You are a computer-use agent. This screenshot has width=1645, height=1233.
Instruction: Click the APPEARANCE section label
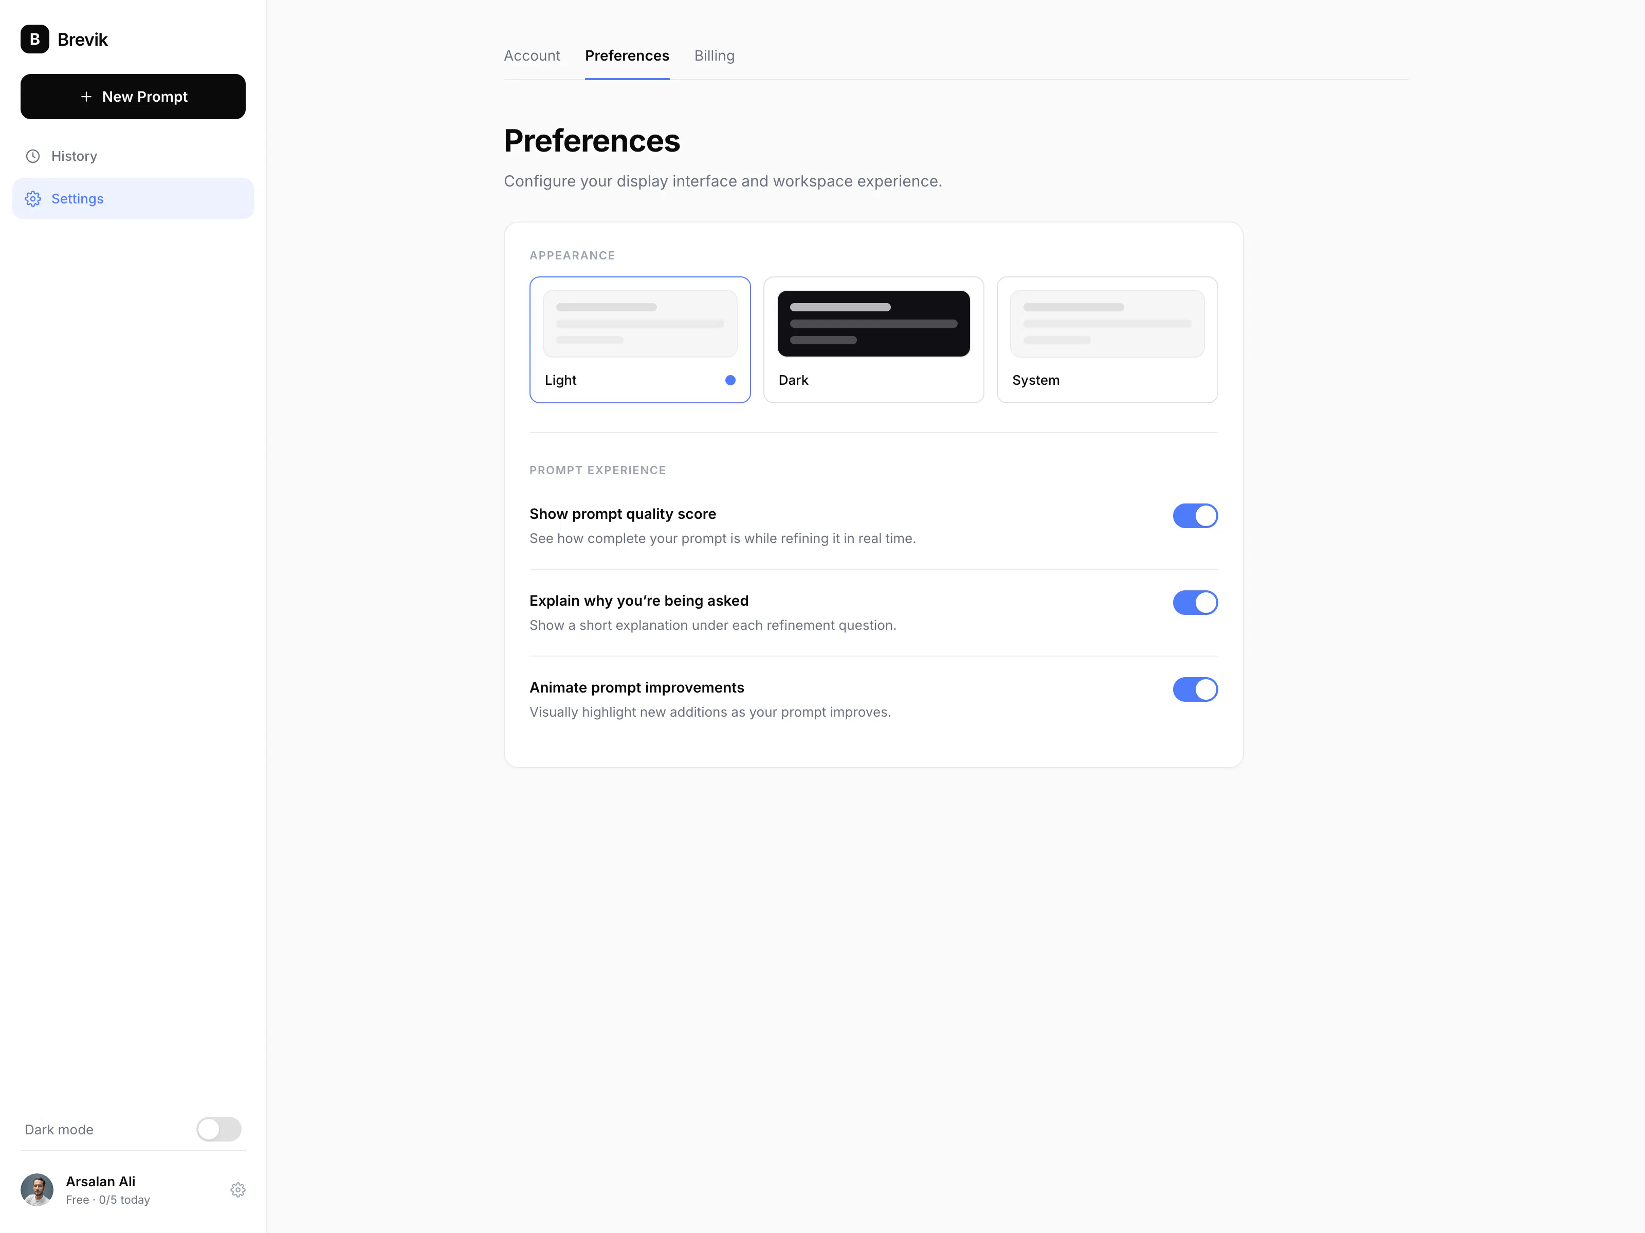click(572, 256)
